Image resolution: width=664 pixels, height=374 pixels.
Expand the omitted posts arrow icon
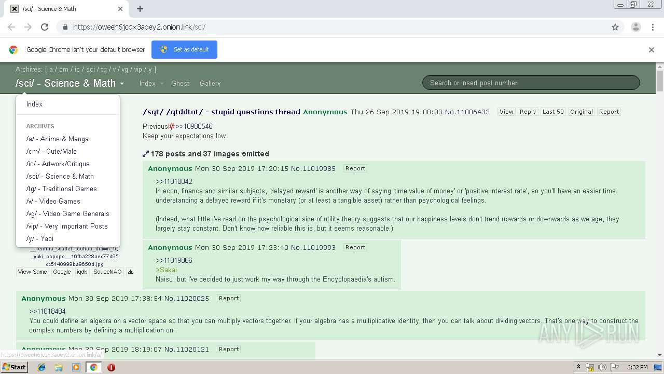[x=146, y=154]
